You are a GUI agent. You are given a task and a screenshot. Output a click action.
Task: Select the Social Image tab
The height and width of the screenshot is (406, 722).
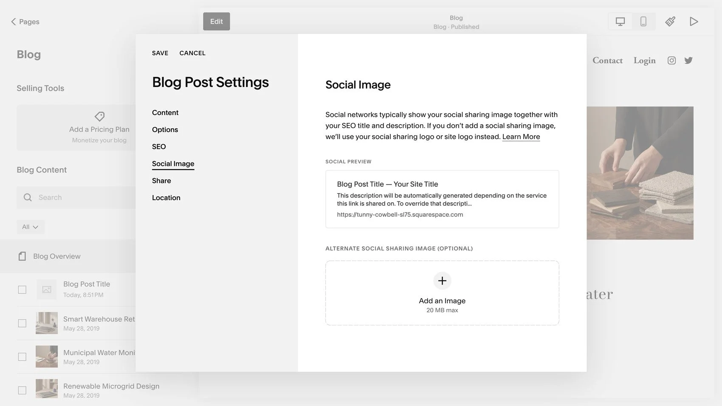coord(173,164)
